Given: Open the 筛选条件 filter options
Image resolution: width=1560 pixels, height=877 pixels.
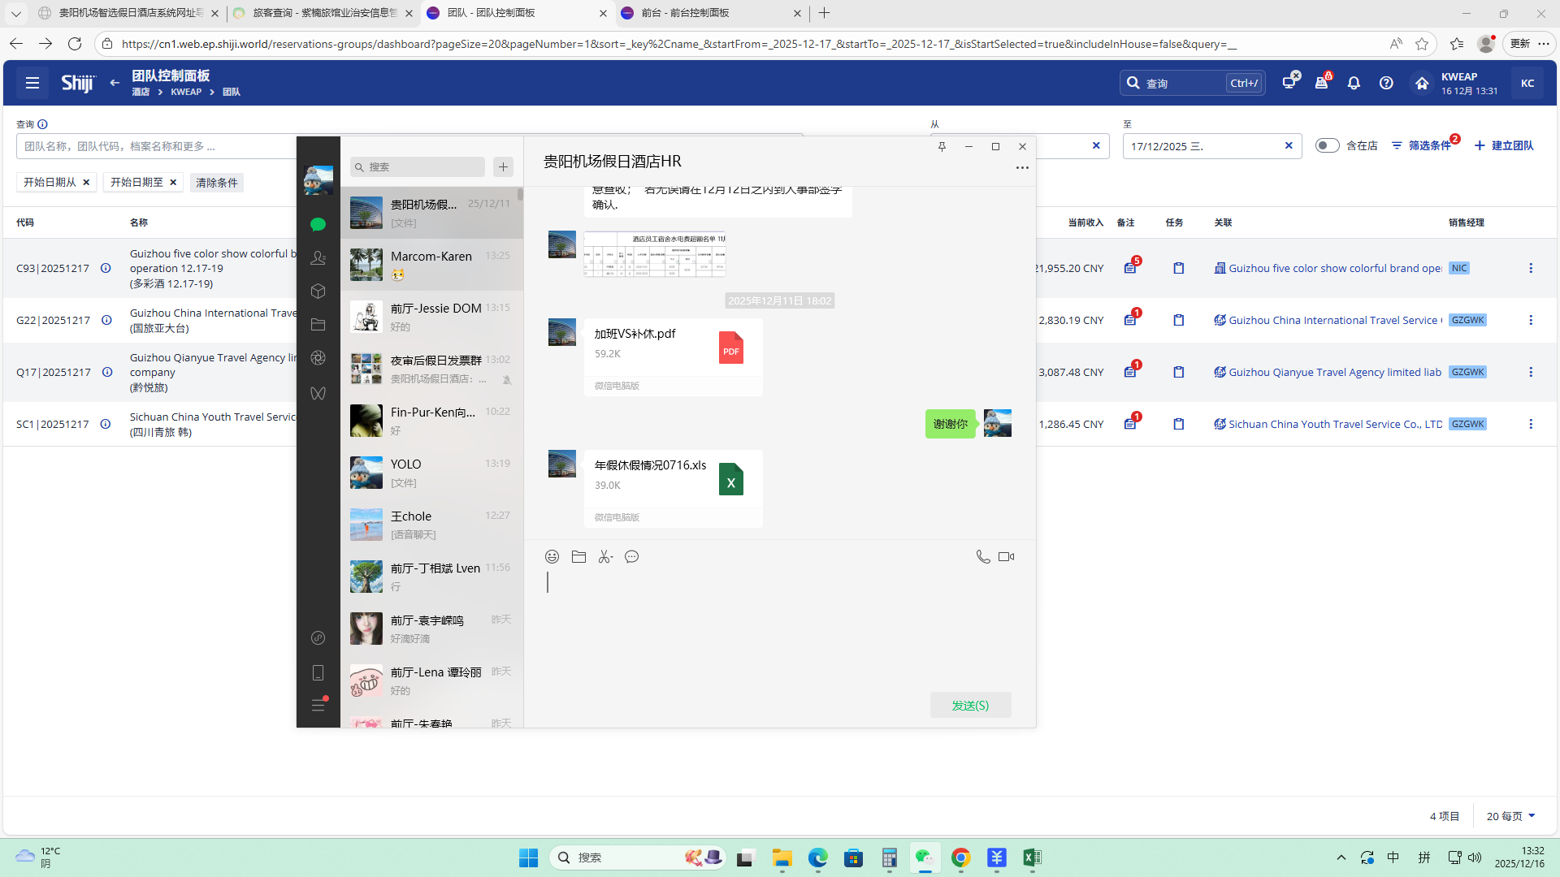Looking at the screenshot, I should click(x=1422, y=145).
